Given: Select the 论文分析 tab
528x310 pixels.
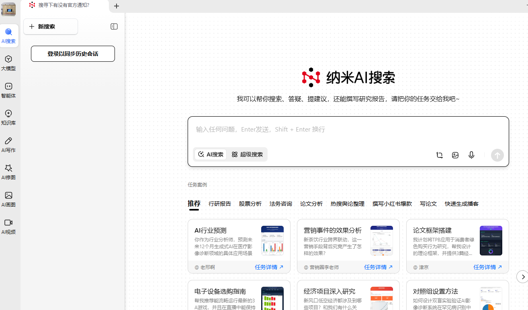Looking at the screenshot, I should [x=311, y=204].
